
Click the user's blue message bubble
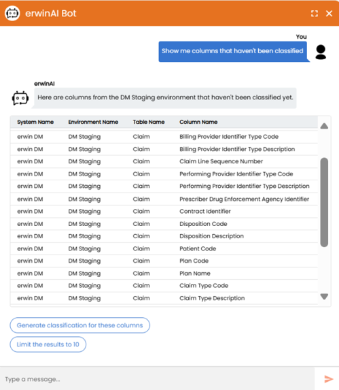tap(232, 51)
